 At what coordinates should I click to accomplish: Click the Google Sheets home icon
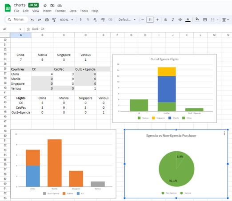coord(8,8)
